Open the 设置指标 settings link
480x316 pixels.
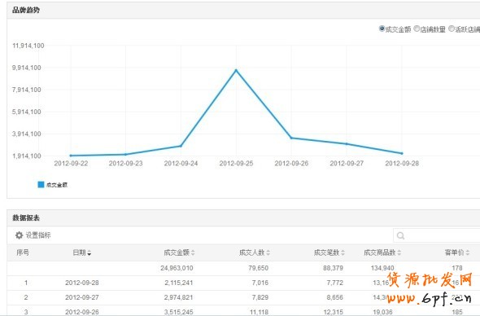pos(38,235)
